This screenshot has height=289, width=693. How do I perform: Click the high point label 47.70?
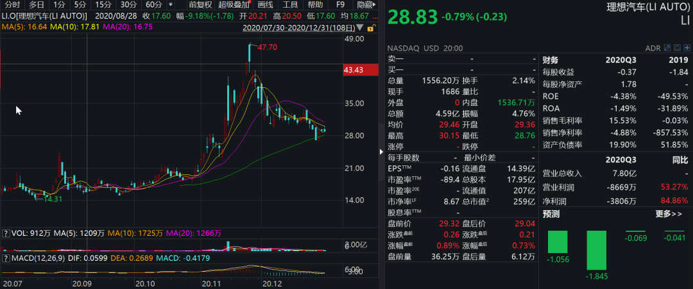coord(267,47)
